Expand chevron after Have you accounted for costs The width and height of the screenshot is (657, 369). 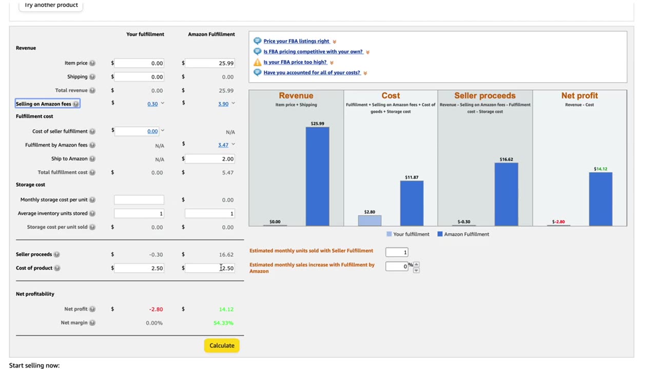pos(365,73)
